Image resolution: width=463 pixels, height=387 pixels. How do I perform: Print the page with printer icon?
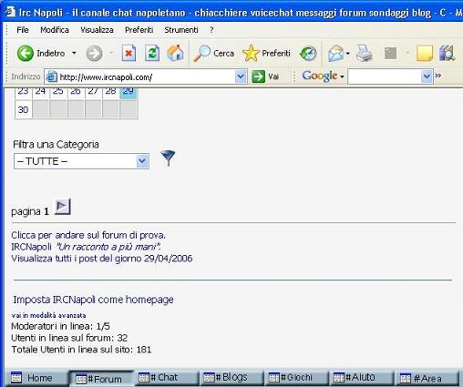(x=365, y=54)
